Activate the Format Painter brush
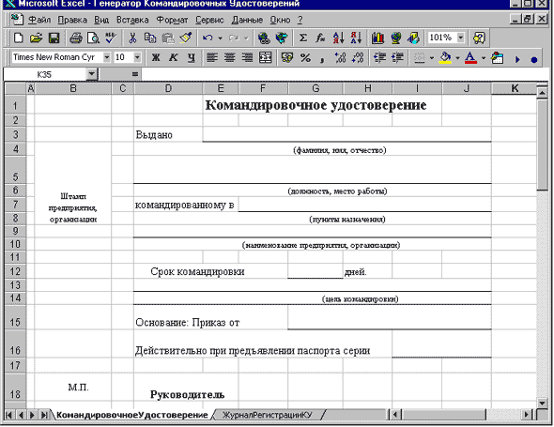The width and height of the screenshot is (554, 427). [186, 38]
